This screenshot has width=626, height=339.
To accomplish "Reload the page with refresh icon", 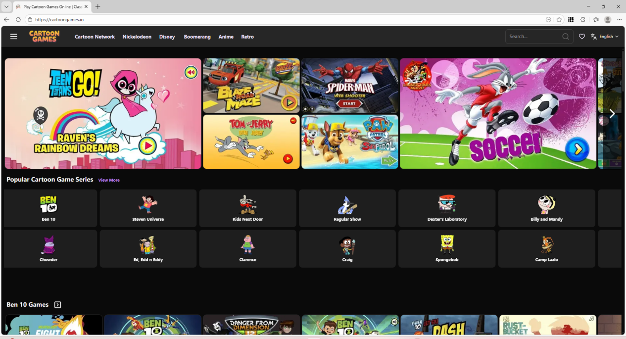I will pos(18,20).
